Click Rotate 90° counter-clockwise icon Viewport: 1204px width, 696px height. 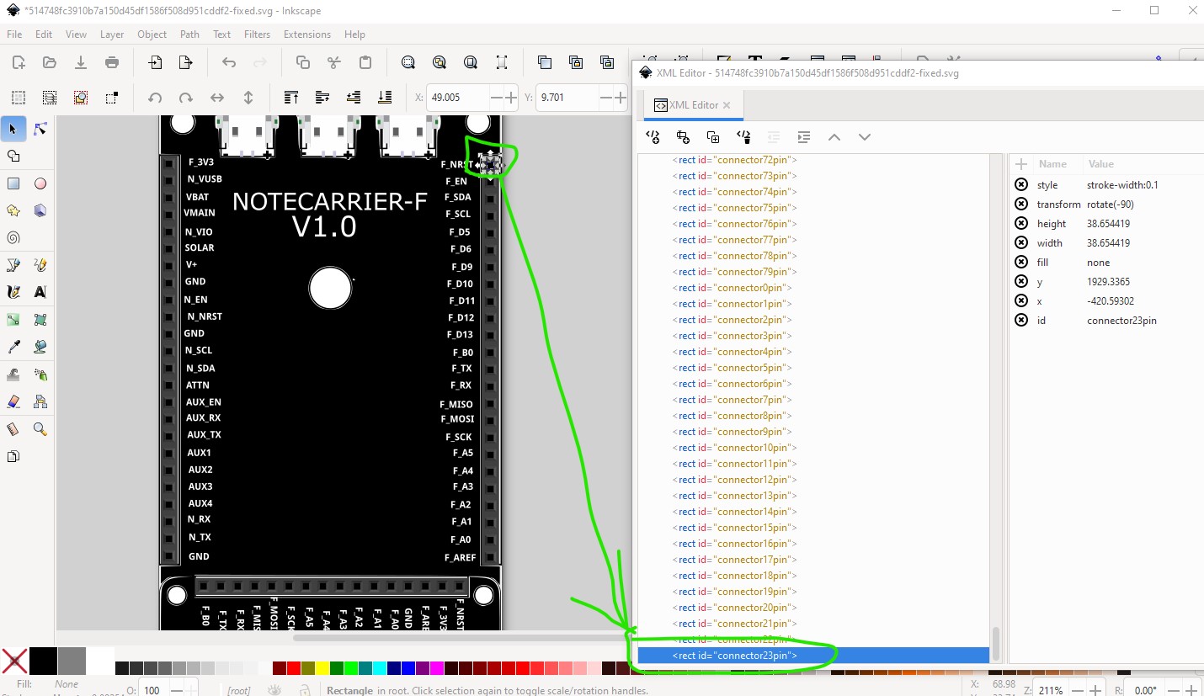click(x=155, y=98)
